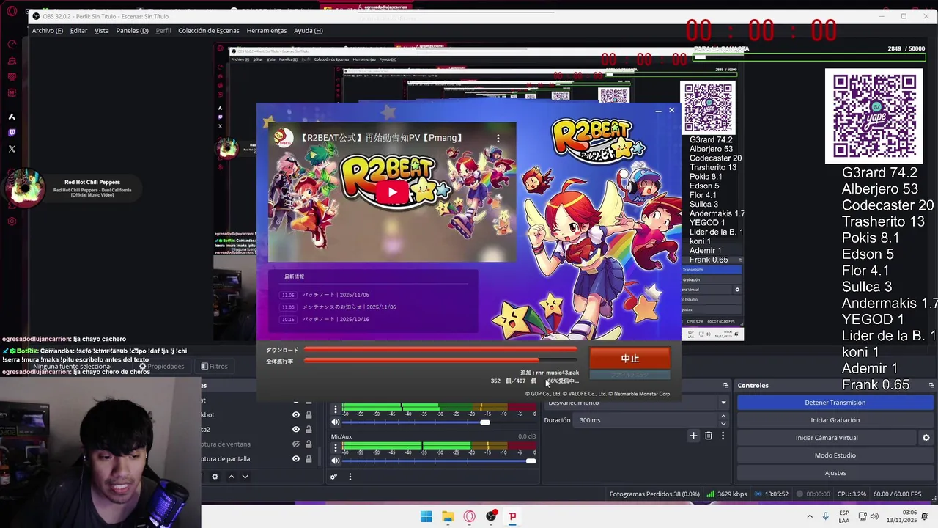Toggle visibility of the 'ta2' source

click(296, 430)
